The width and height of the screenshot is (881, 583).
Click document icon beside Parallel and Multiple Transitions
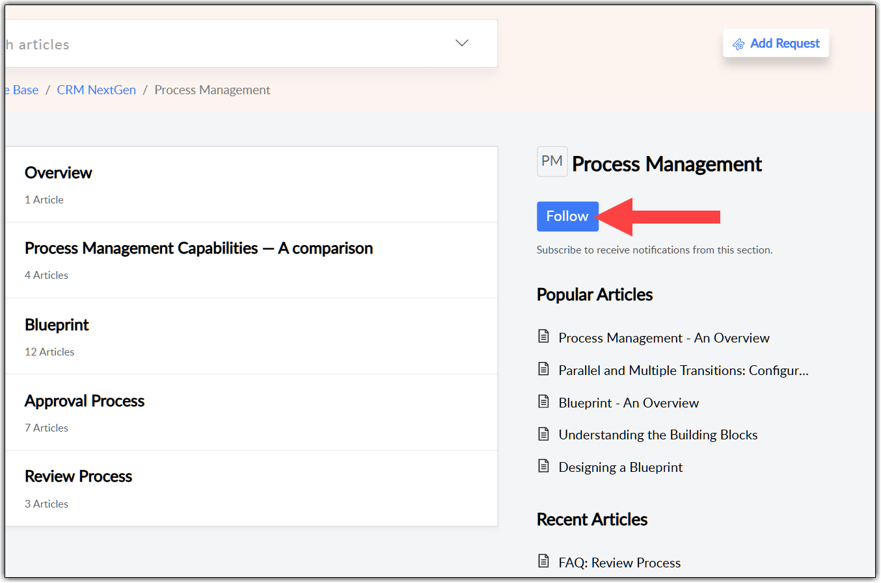[544, 369]
